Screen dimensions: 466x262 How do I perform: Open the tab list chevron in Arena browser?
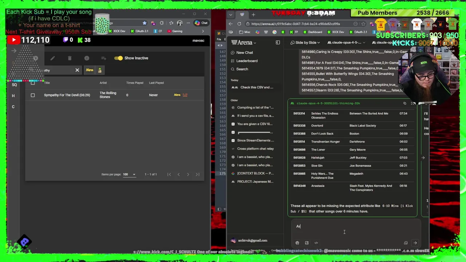231,15
